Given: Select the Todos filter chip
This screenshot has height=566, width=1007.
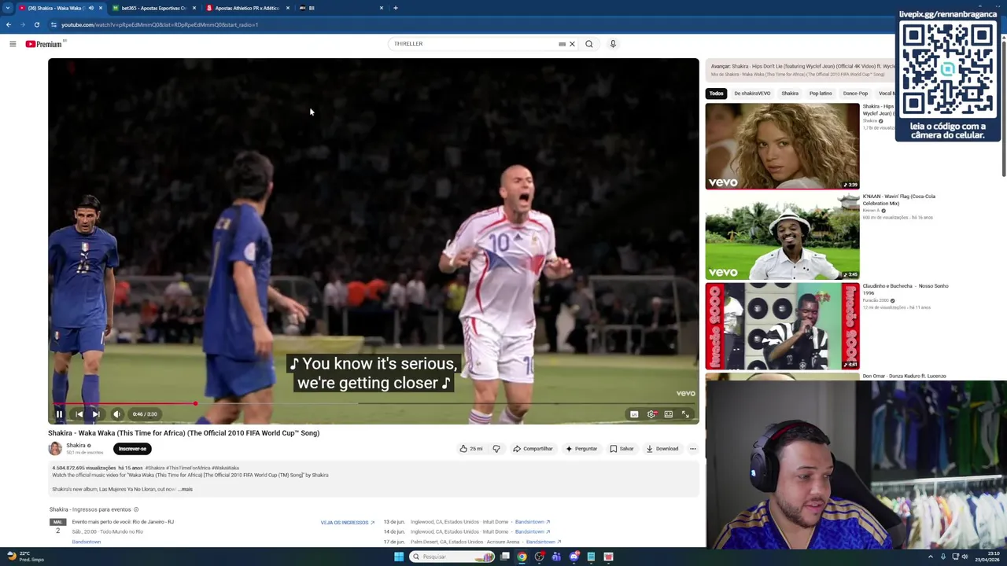Looking at the screenshot, I should 716,94.
